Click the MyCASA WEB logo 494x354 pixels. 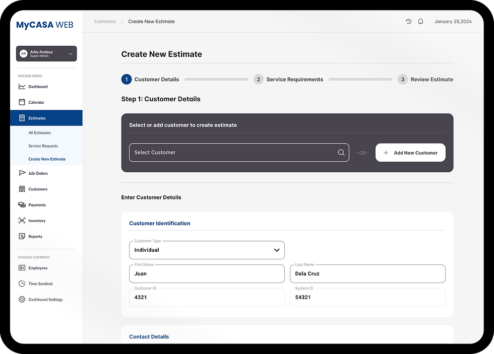point(45,25)
